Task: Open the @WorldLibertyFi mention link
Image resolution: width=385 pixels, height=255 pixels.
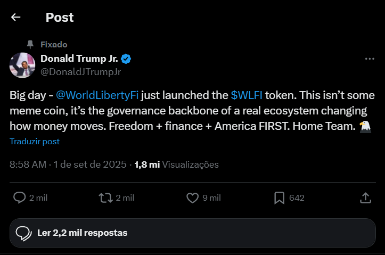Action: point(97,95)
